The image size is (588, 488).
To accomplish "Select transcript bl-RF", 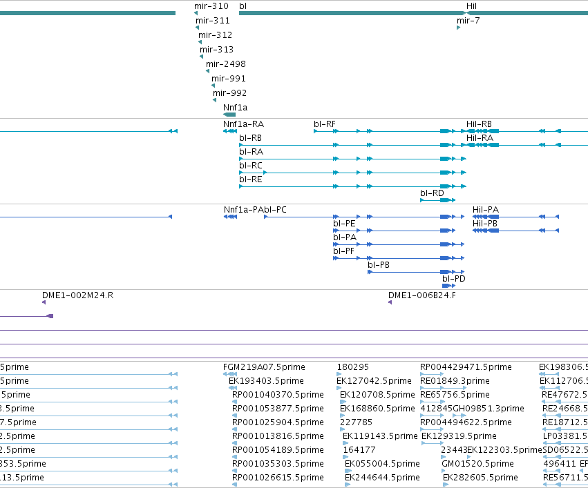I will [390, 131].
